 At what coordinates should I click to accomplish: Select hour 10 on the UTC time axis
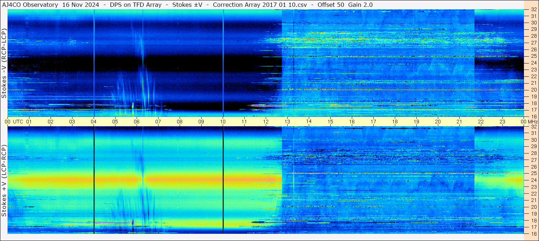point(223,122)
